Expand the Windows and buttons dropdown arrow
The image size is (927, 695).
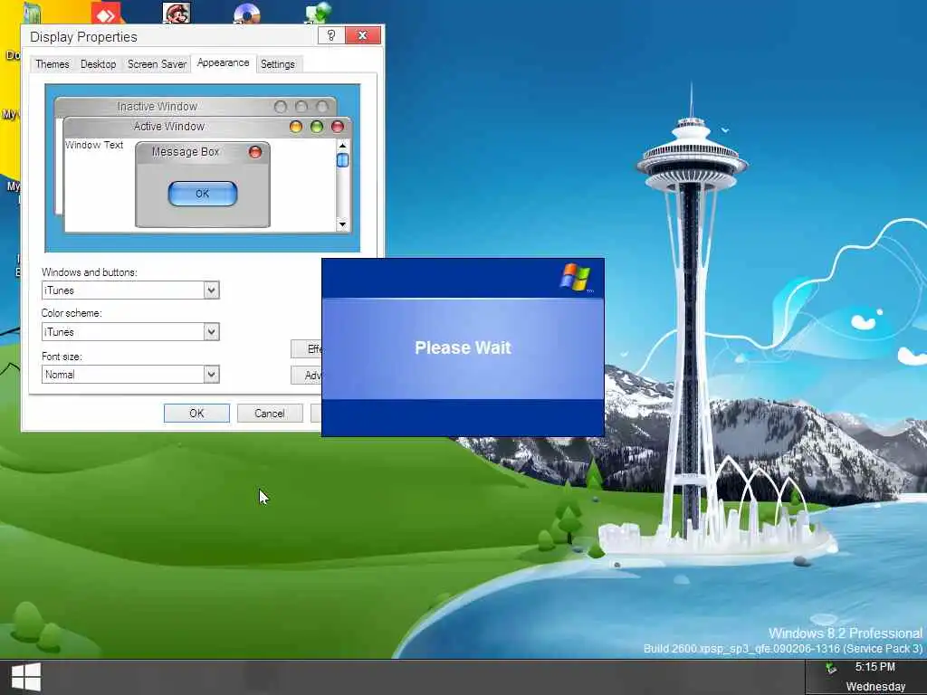pyautogui.click(x=211, y=290)
